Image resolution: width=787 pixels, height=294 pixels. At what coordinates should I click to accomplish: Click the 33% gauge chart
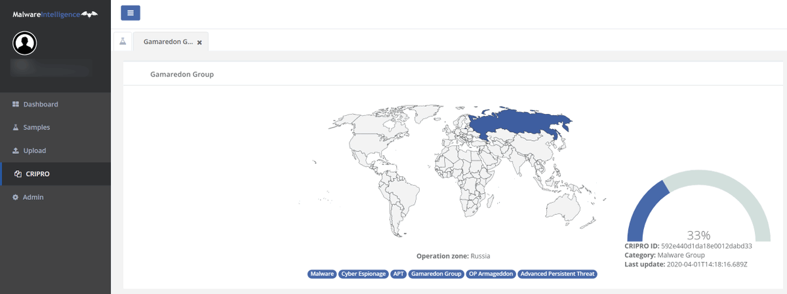point(698,206)
